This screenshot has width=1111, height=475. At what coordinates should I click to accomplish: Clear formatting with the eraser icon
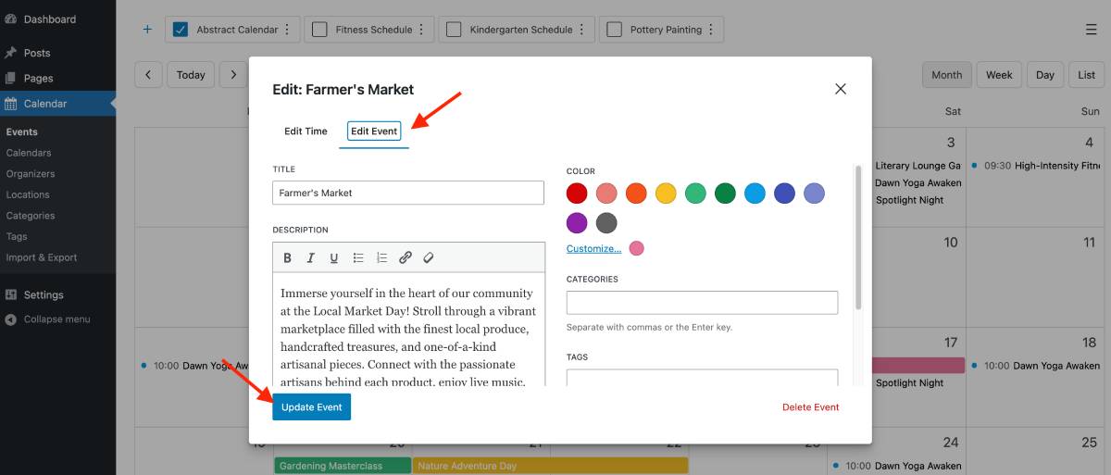429,258
